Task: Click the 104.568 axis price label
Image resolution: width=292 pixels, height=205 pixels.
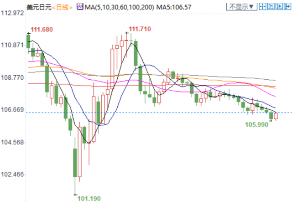Action: click(x=12, y=142)
